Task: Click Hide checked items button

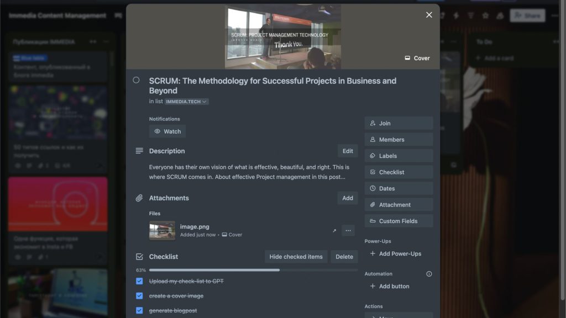Action: (296, 257)
